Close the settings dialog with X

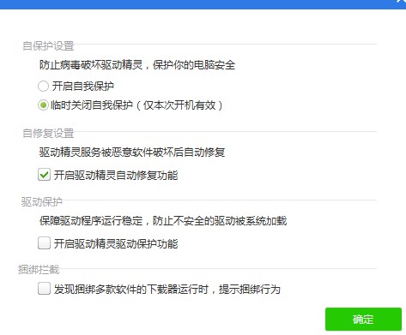coord(401,2)
